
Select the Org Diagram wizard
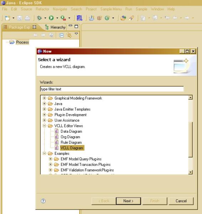click(70, 137)
